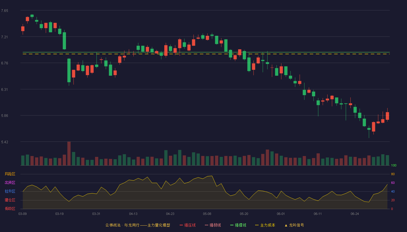Click the 03-31 date label
This screenshot has height=232, width=407.
point(96,214)
